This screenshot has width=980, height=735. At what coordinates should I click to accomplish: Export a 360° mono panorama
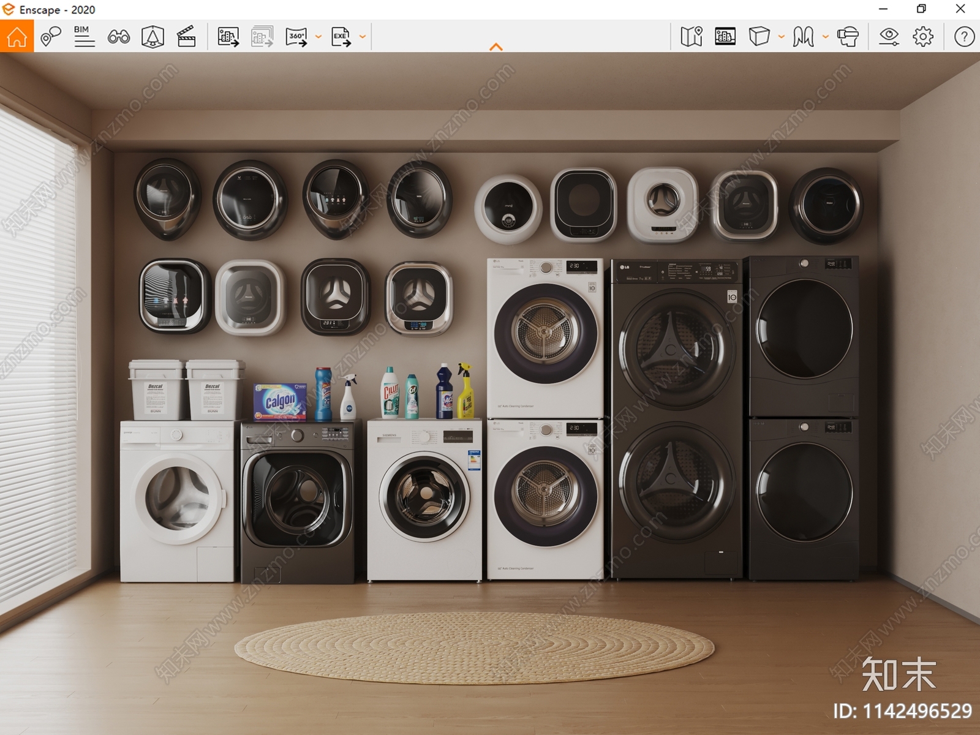coord(296,37)
